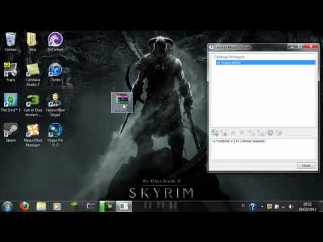Click the Unmount icon in DAEMON Tools toolbar

tap(242, 132)
